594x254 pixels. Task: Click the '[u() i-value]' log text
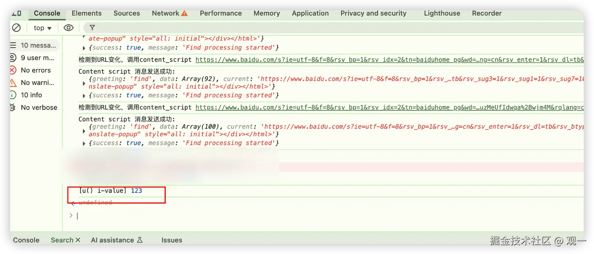click(x=103, y=190)
